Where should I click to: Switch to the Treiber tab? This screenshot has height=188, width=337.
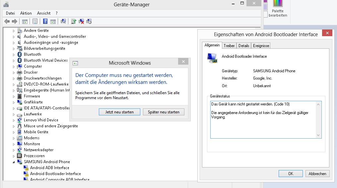pos(229,46)
